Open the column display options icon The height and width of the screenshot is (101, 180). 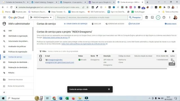click(173, 51)
